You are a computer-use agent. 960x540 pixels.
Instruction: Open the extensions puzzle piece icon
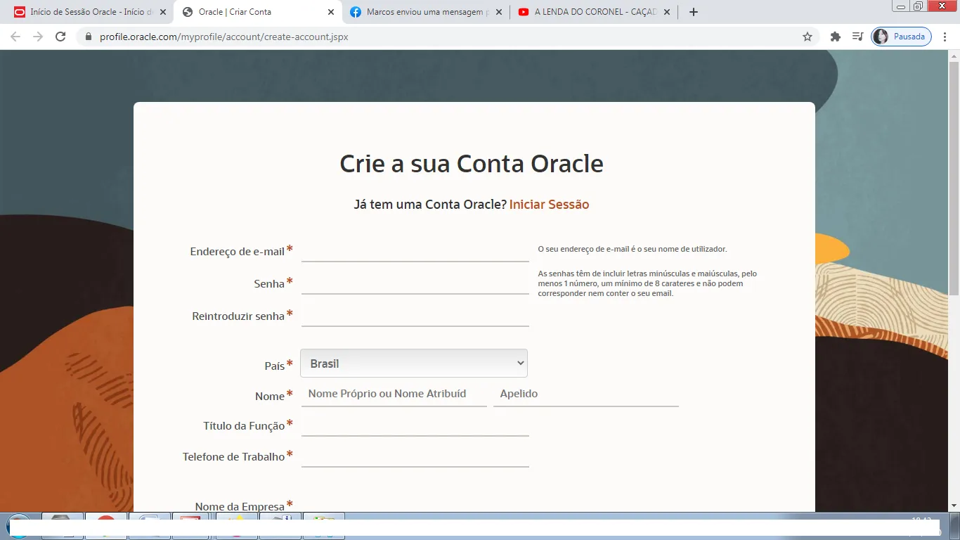click(836, 37)
